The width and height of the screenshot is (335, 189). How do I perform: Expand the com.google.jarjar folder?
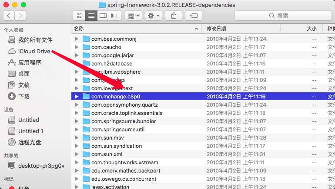pos(77,55)
